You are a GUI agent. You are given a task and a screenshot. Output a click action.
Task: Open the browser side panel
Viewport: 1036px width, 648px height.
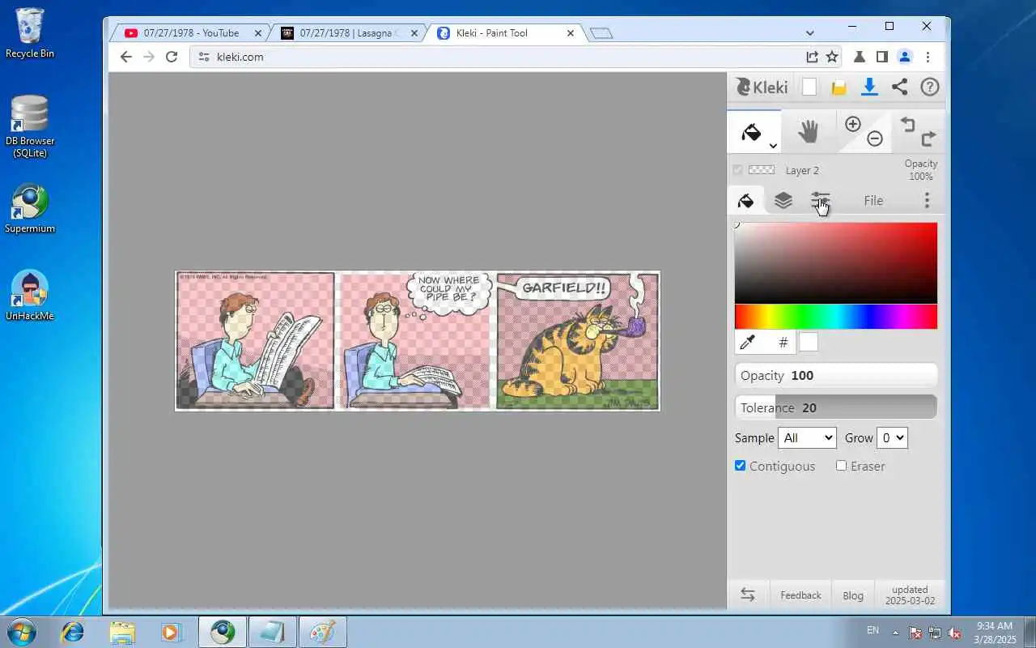882,57
